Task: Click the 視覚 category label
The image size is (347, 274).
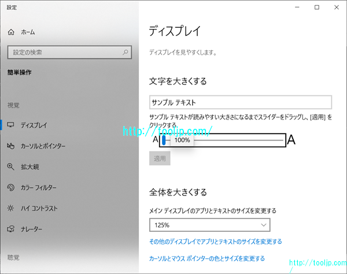Action: pyautogui.click(x=13, y=105)
